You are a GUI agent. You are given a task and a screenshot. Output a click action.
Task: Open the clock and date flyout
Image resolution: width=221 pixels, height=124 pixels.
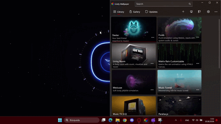[x=210, y=120]
